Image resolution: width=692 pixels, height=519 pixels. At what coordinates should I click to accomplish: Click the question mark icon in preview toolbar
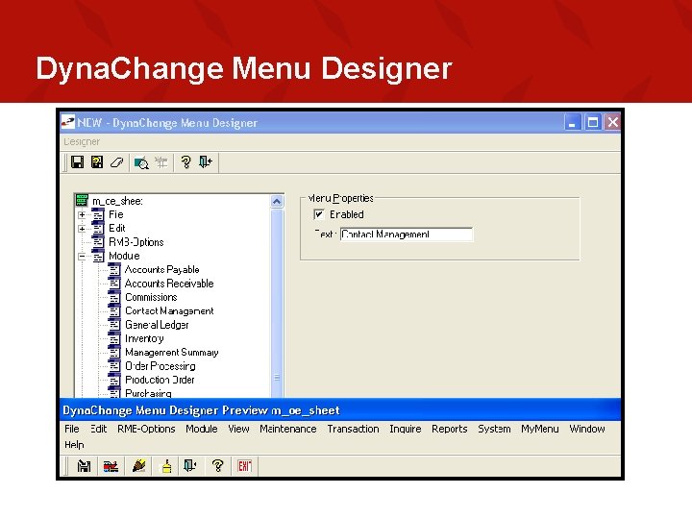217,465
